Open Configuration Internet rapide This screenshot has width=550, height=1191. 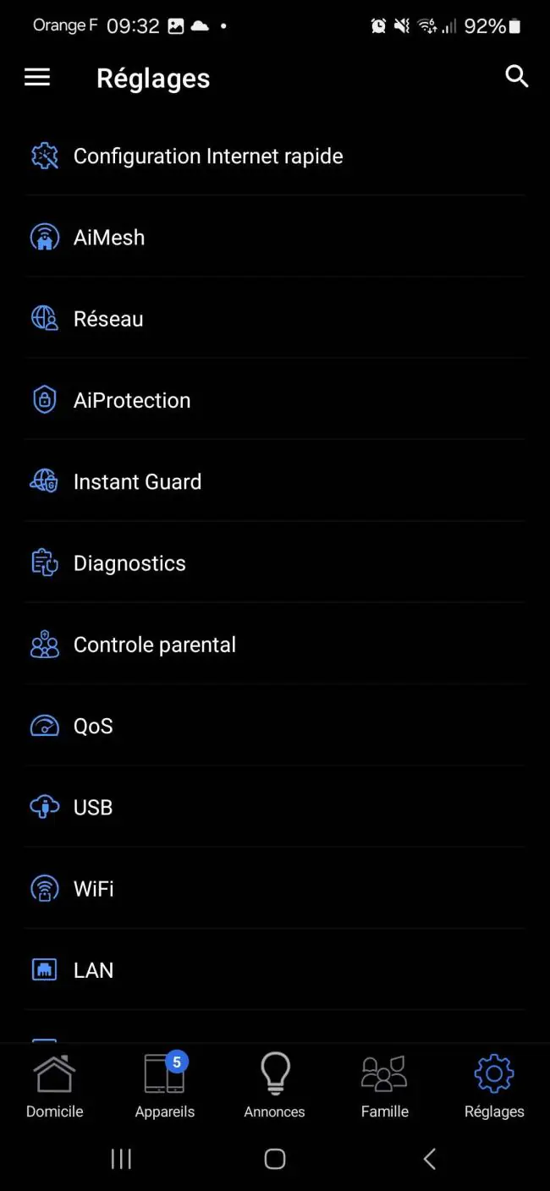274,156
